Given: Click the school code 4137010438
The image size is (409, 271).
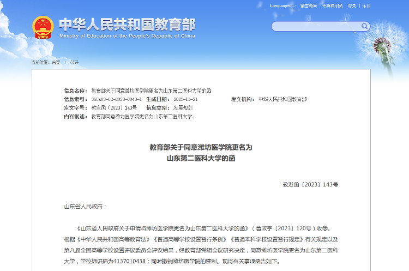Looking at the screenshot, I should click(129, 261).
